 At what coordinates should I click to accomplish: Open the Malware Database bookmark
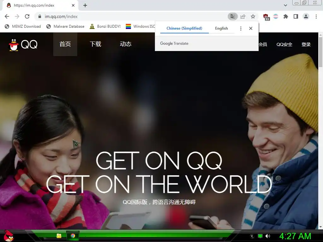65,26
